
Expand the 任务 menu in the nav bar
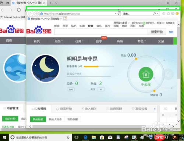(x=79, y=41)
